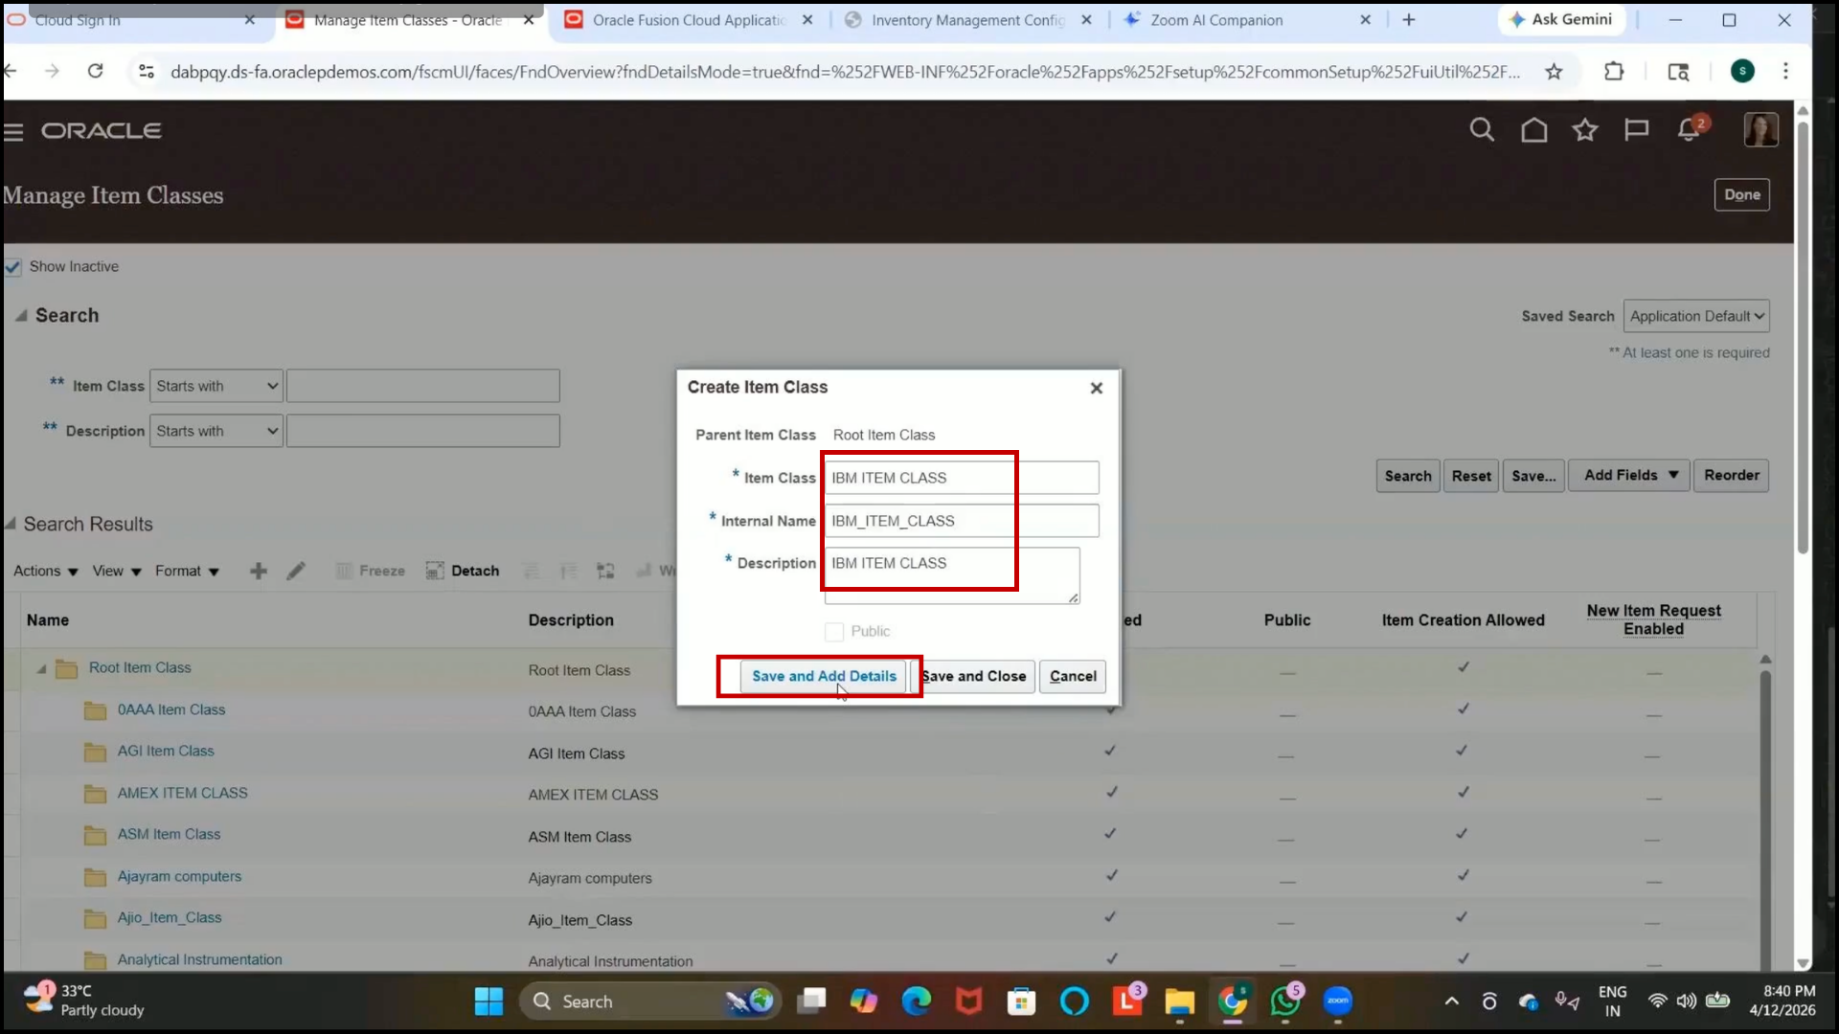Go to Oracle home icon
Image resolution: width=1839 pixels, height=1034 pixels.
(x=1533, y=130)
